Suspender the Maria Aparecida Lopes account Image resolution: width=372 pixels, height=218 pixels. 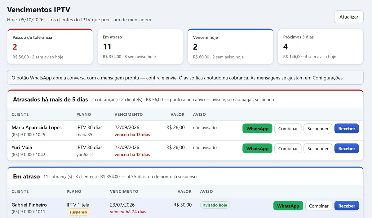click(x=318, y=129)
